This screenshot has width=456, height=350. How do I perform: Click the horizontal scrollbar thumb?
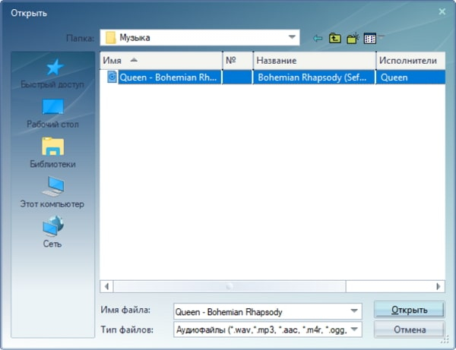point(230,286)
